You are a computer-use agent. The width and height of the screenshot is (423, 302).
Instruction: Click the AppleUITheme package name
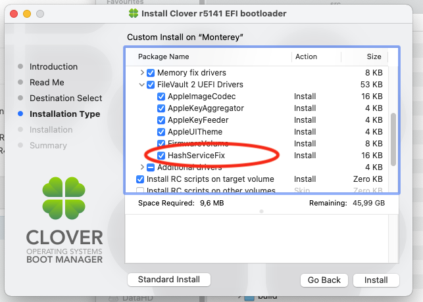(x=195, y=132)
